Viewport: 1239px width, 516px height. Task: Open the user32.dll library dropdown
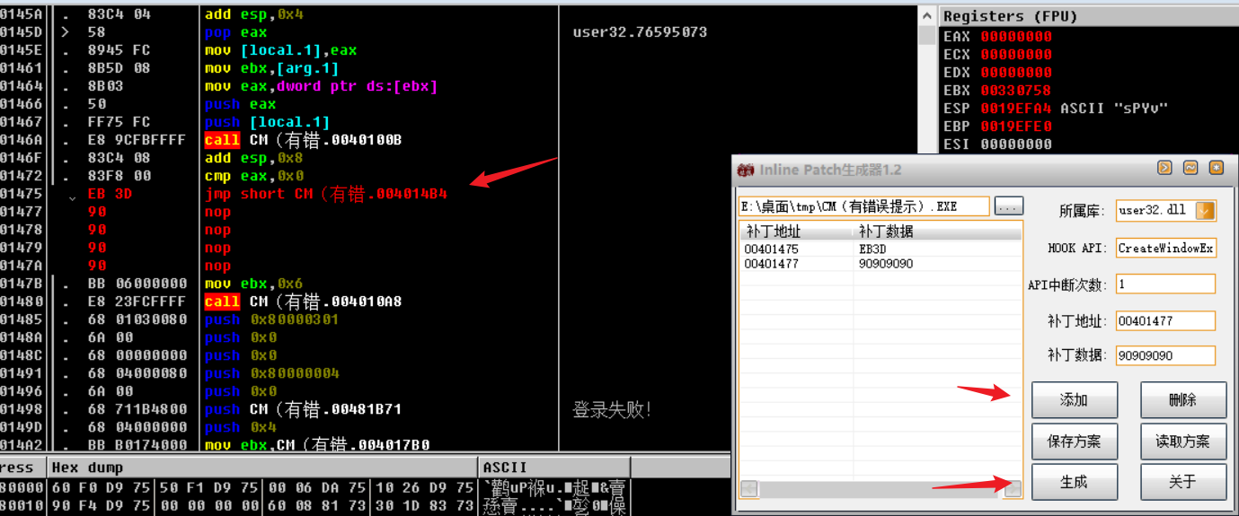pyautogui.click(x=1206, y=210)
